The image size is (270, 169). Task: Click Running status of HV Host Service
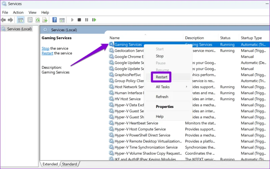point(227,99)
